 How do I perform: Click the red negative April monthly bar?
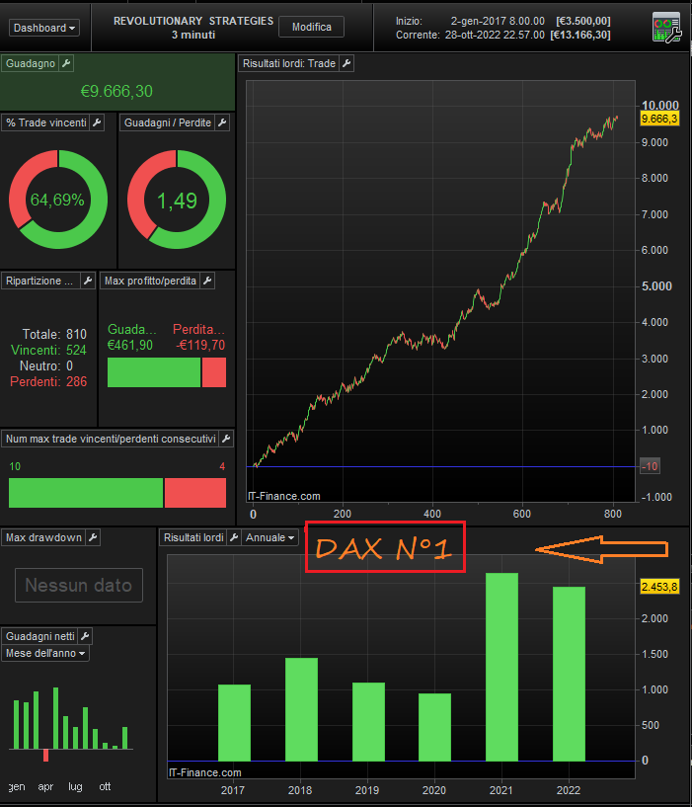45,755
